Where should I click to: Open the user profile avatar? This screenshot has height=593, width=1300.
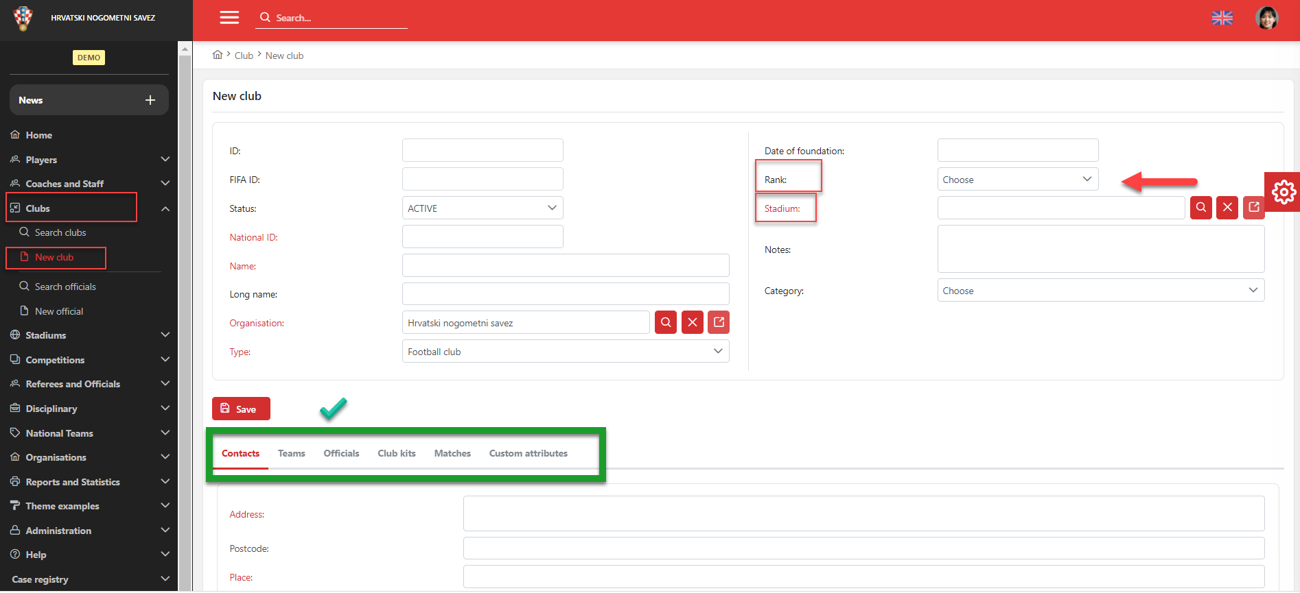[1266, 18]
